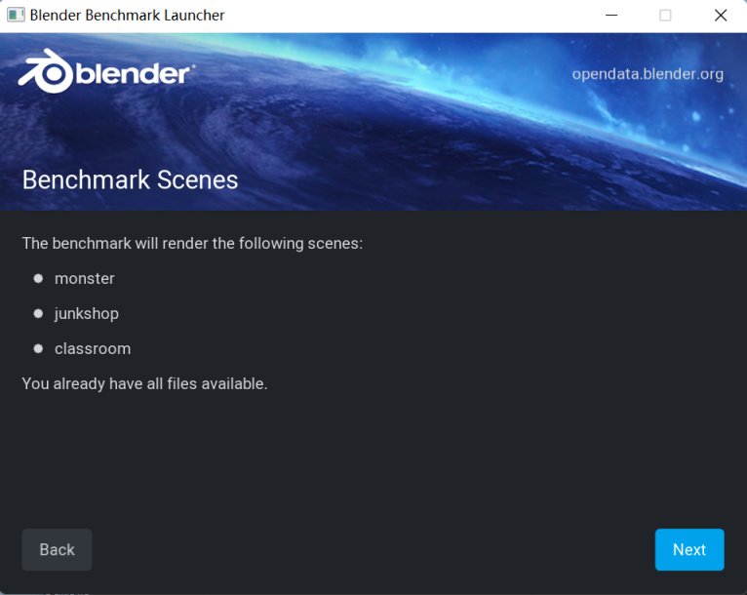The width and height of the screenshot is (747, 595).
Task: Click the Blender logo in the banner
Action: click(106, 71)
